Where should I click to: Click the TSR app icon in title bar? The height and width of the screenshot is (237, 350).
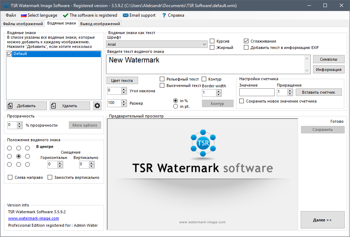pyautogui.click(x=6, y=5)
